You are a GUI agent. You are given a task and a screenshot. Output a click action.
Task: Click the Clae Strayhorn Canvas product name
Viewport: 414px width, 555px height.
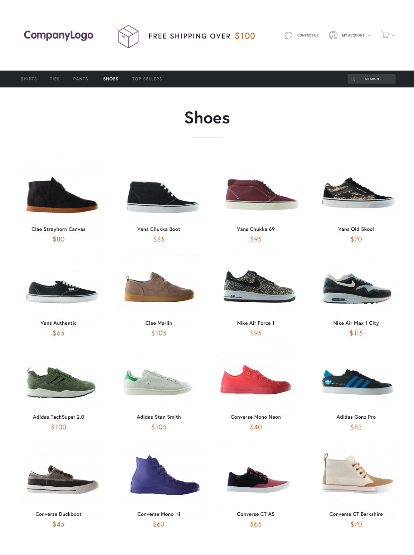pyautogui.click(x=59, y=229)
